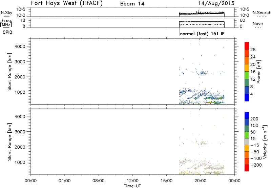Viewport: 271px width, 188px height.
Task: Click '3000' tick on power panel
Action: (20, 62)
